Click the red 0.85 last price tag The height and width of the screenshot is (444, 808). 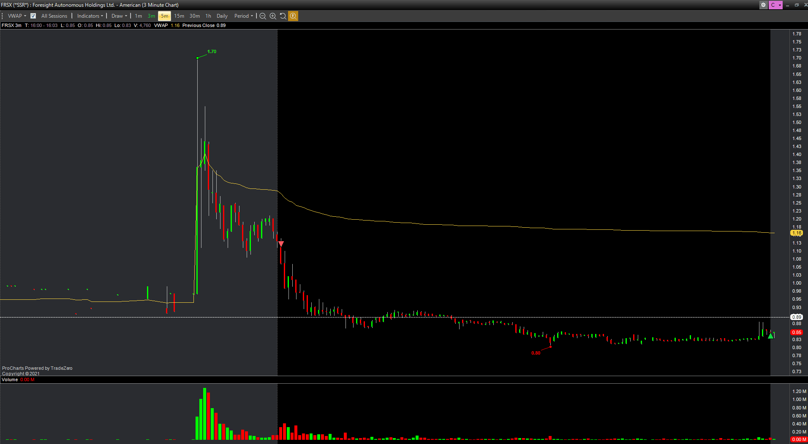[797, 332]
